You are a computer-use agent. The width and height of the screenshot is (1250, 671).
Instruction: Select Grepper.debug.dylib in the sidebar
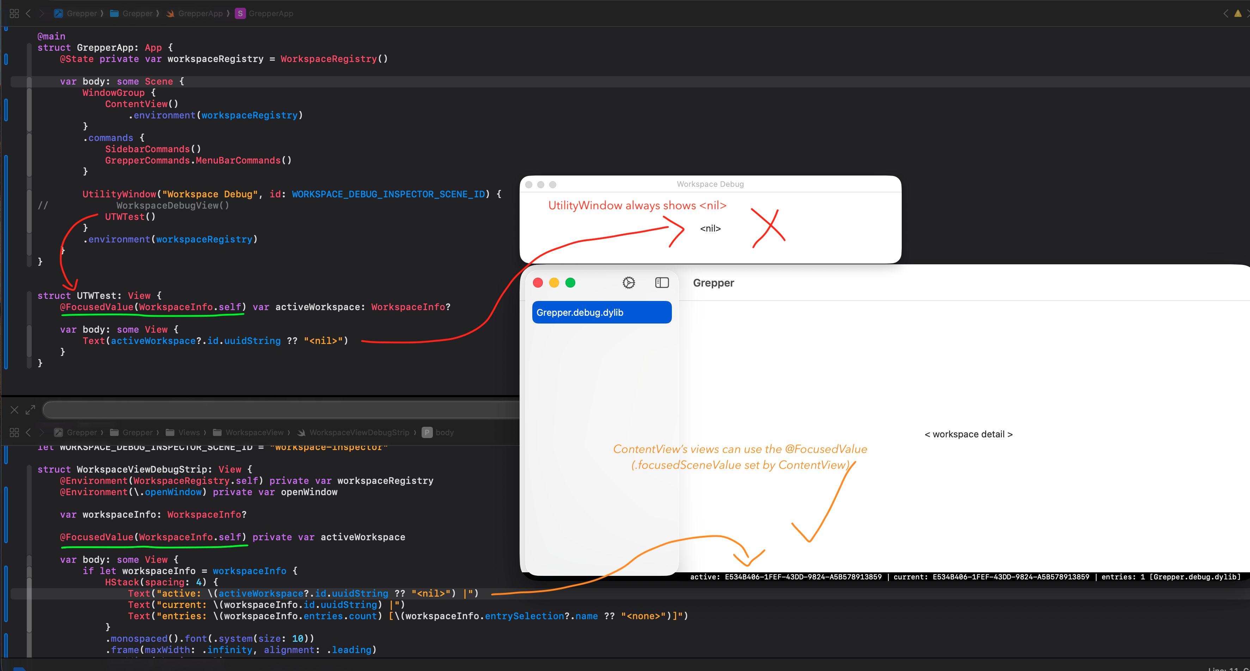coord(602,313)
